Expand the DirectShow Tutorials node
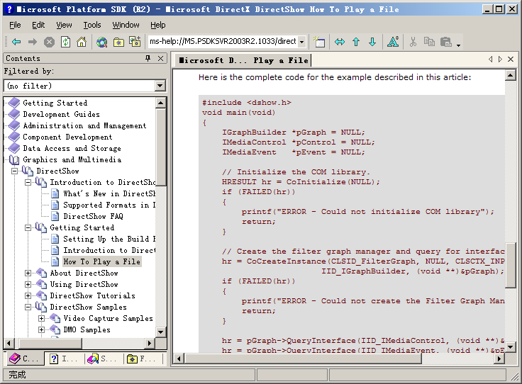522x384 pixels. 28,296
